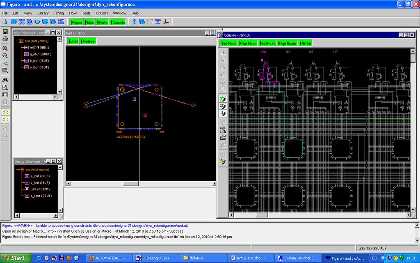This screenshot has height=263, width=420.
Task: Click the bottom yellow circle pen icon
Action: (x=223, y=161)
